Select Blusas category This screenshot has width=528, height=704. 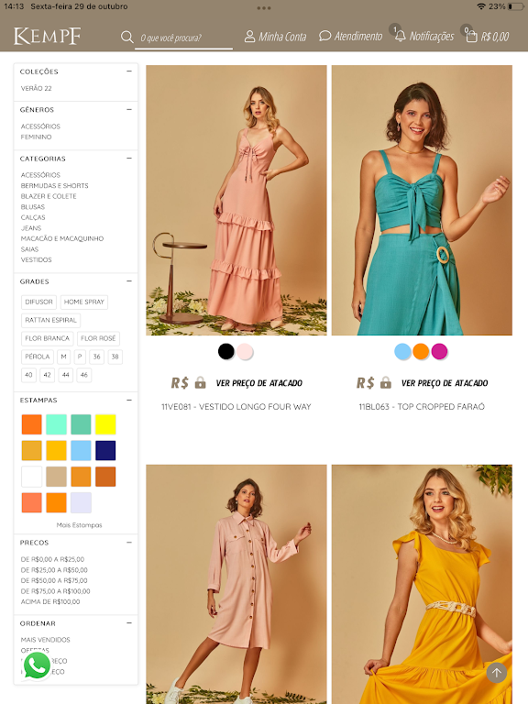click(x=33, y=207)
